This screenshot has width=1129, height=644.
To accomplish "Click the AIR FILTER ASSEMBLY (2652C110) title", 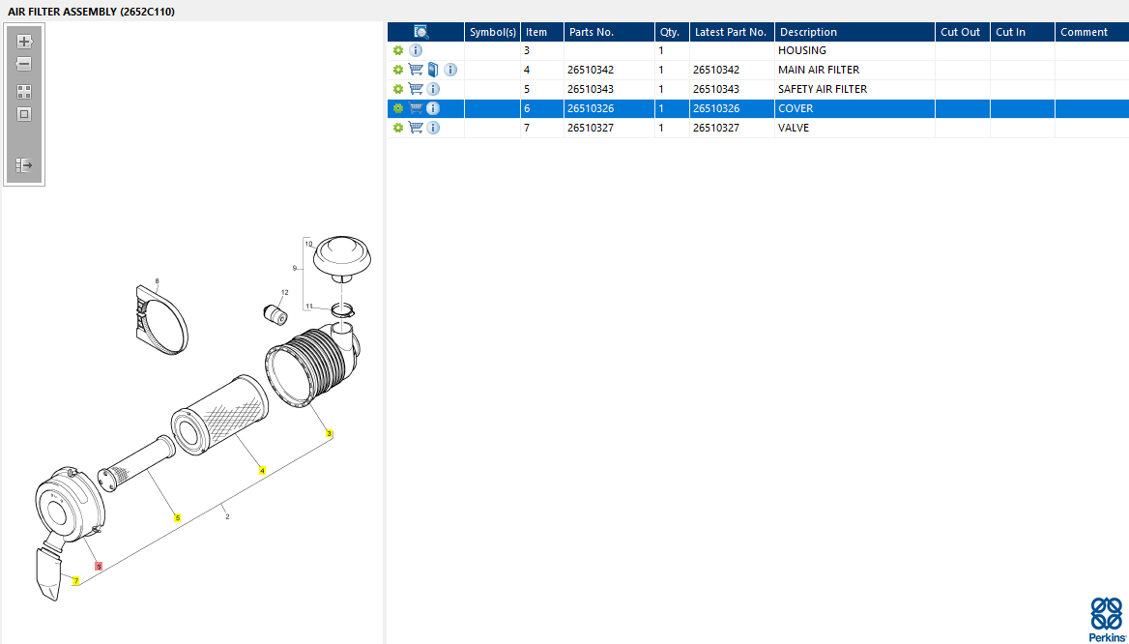I will [x=92, y=12].
